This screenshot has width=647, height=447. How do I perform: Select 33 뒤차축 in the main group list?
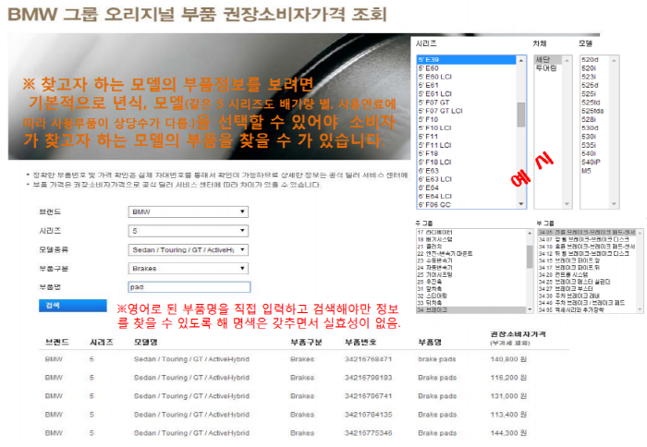[471, 303]
